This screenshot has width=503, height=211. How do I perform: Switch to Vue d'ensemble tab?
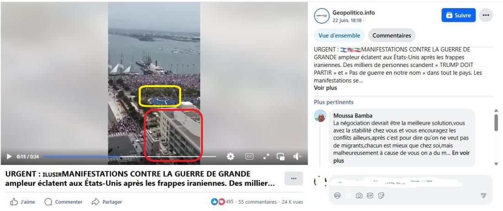[339, 36]
